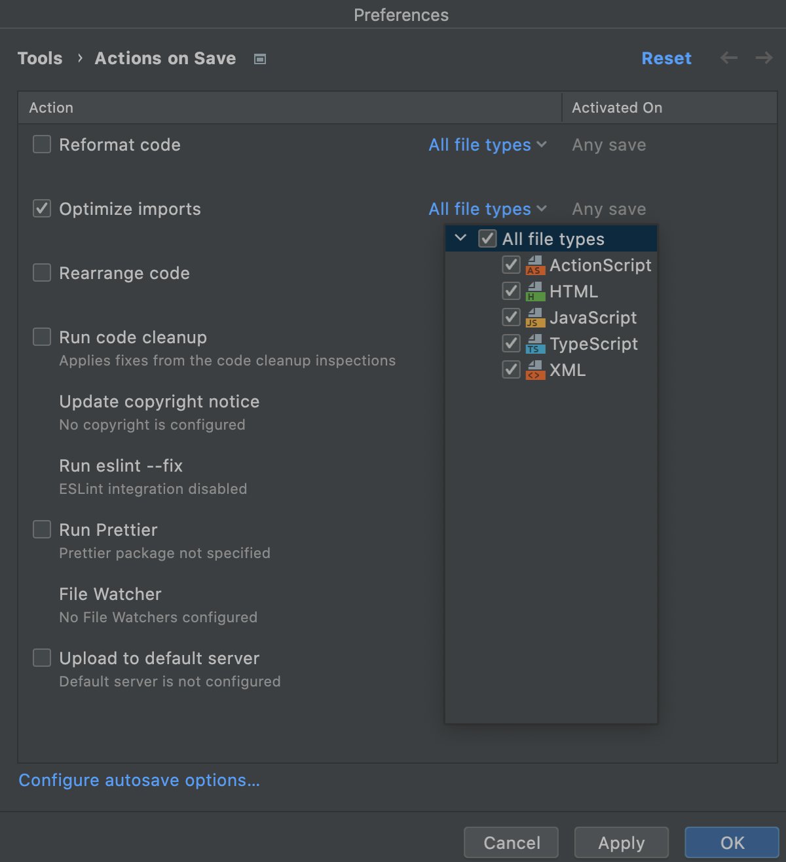This screenshot has width=786, height=862.
Task: Uncheck TypeScript in the file types list
Action: pyautogui.click(x=511, y=343)
